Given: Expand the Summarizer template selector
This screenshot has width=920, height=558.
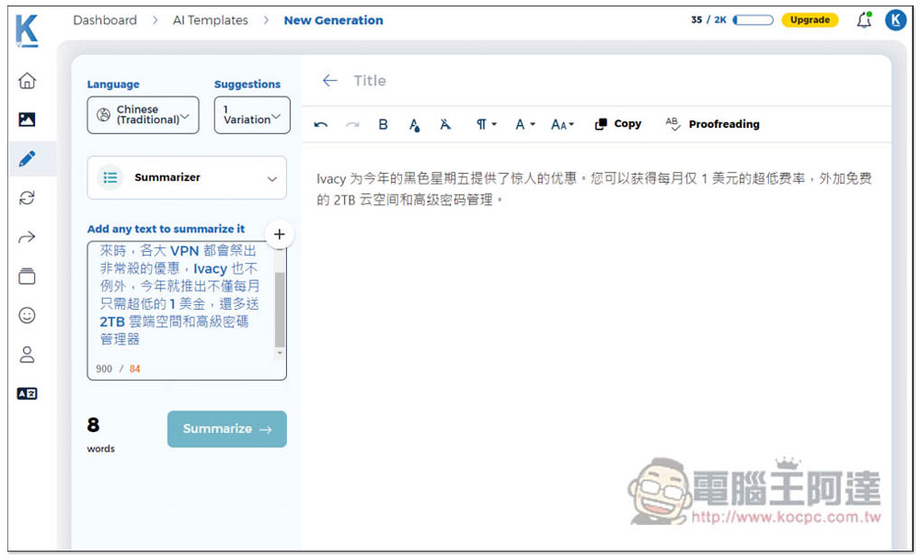Looking at the screenshot, I should (x=187, y=177).
